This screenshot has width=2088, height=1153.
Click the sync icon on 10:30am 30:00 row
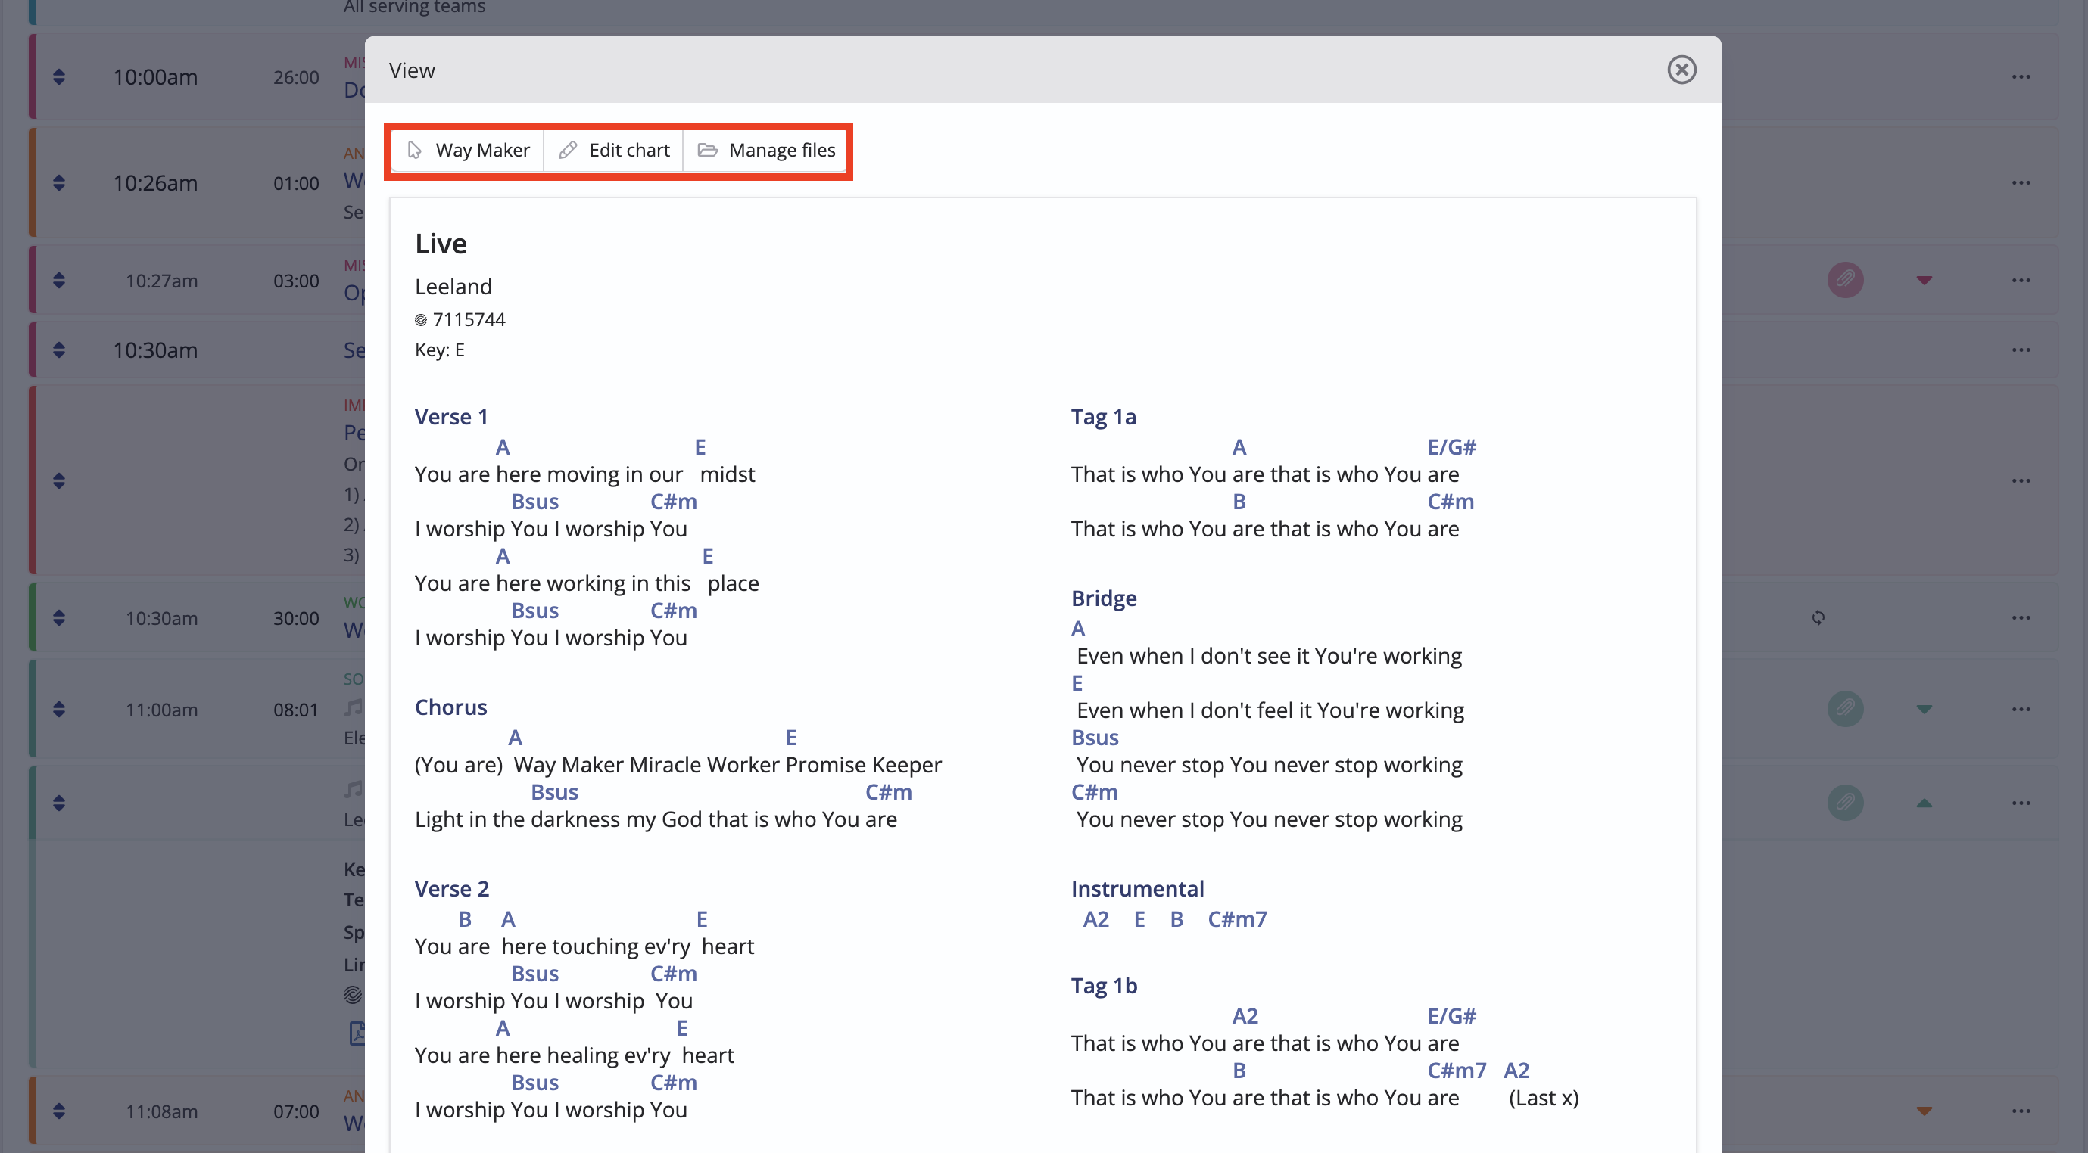click(x=1818, y=617)
